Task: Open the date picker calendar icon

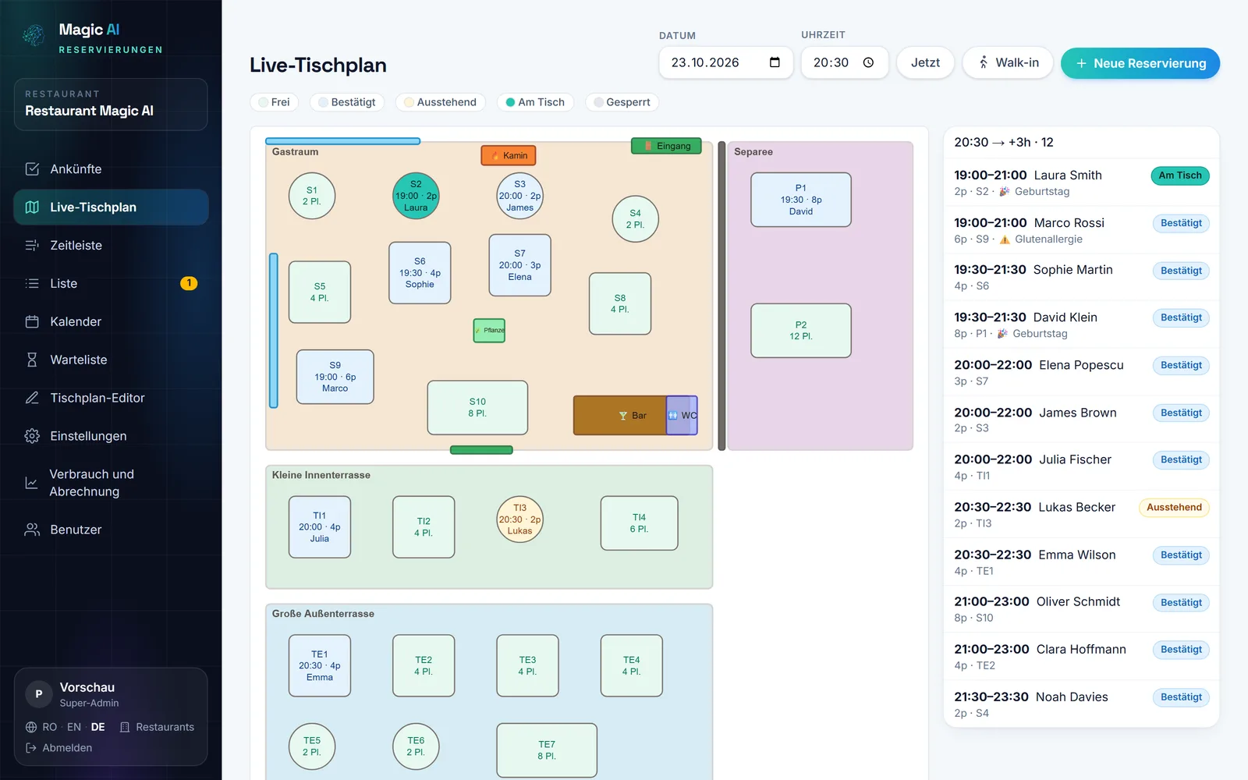Action: point(775,62)
